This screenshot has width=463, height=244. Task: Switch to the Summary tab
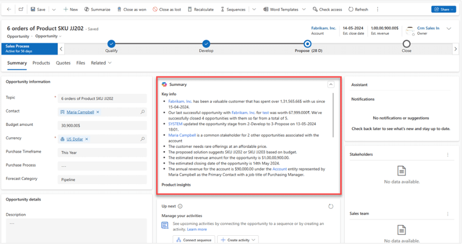point(17,63)
